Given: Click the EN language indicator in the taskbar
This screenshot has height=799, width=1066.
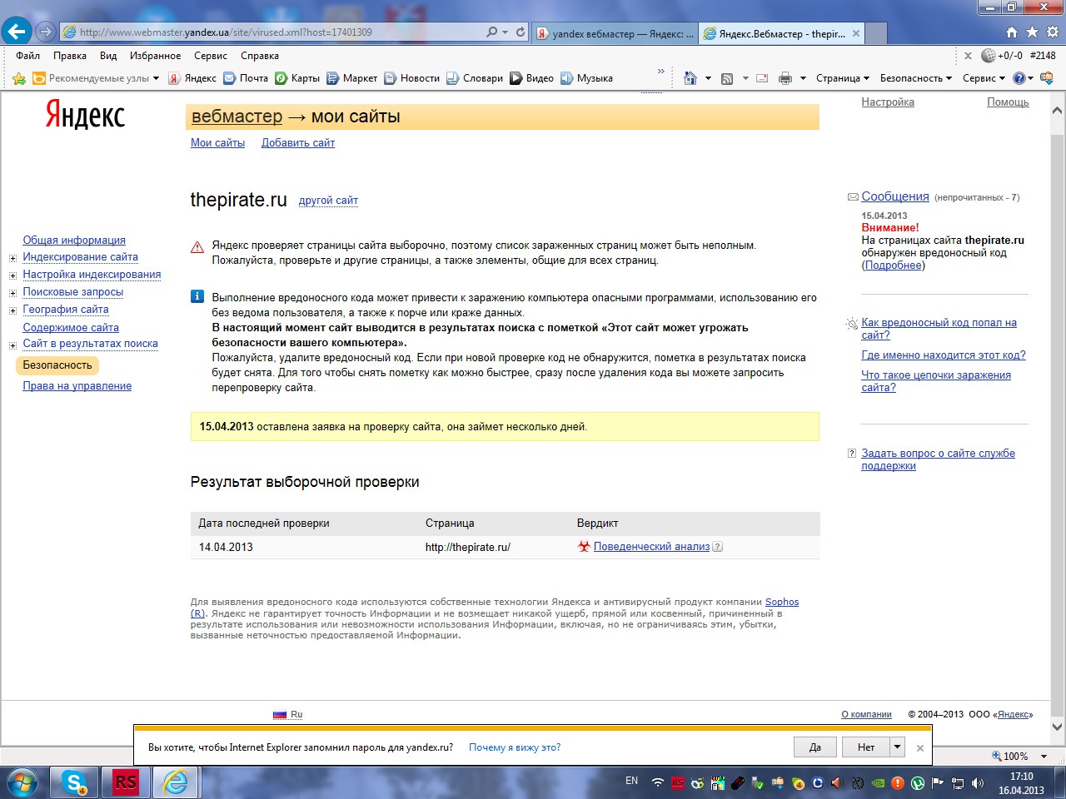Looking at the screenshot, I should [x=631, y=781].
